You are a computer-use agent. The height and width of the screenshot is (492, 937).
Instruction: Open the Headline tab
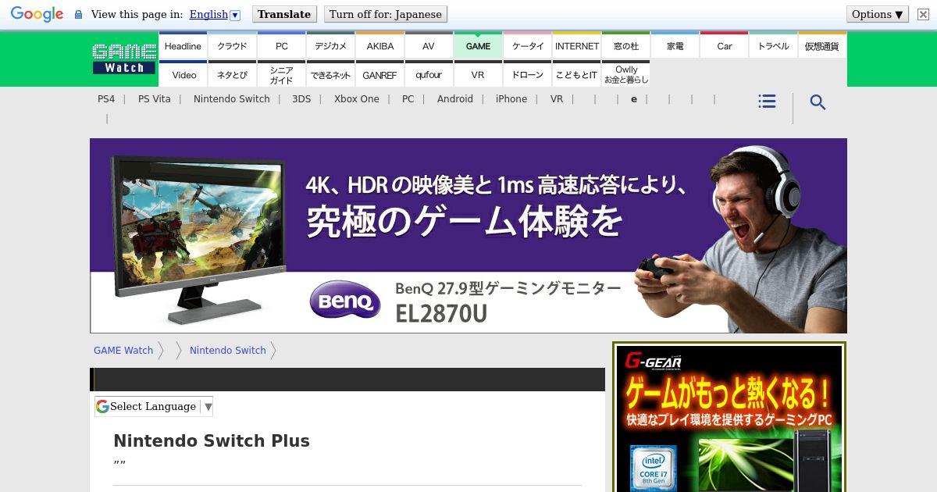(183, 45)
